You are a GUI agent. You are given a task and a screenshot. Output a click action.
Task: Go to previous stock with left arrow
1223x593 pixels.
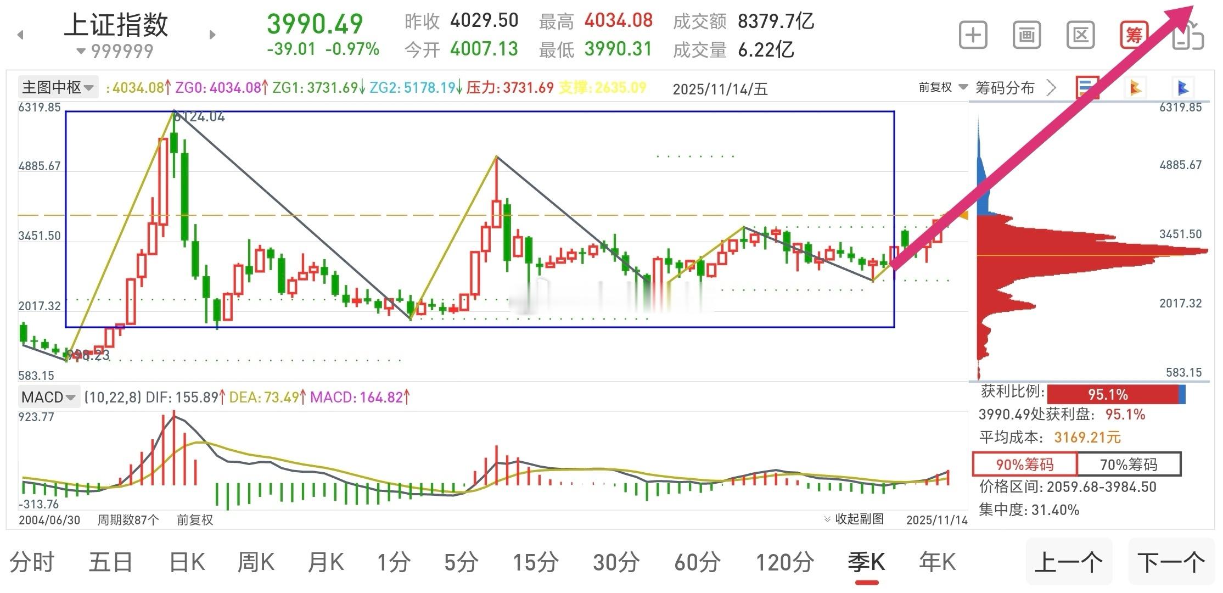(x=21, y=36)
